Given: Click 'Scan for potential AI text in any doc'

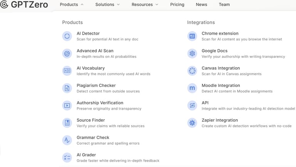Looking at the screenshot, I should click(x=108, y=39).
